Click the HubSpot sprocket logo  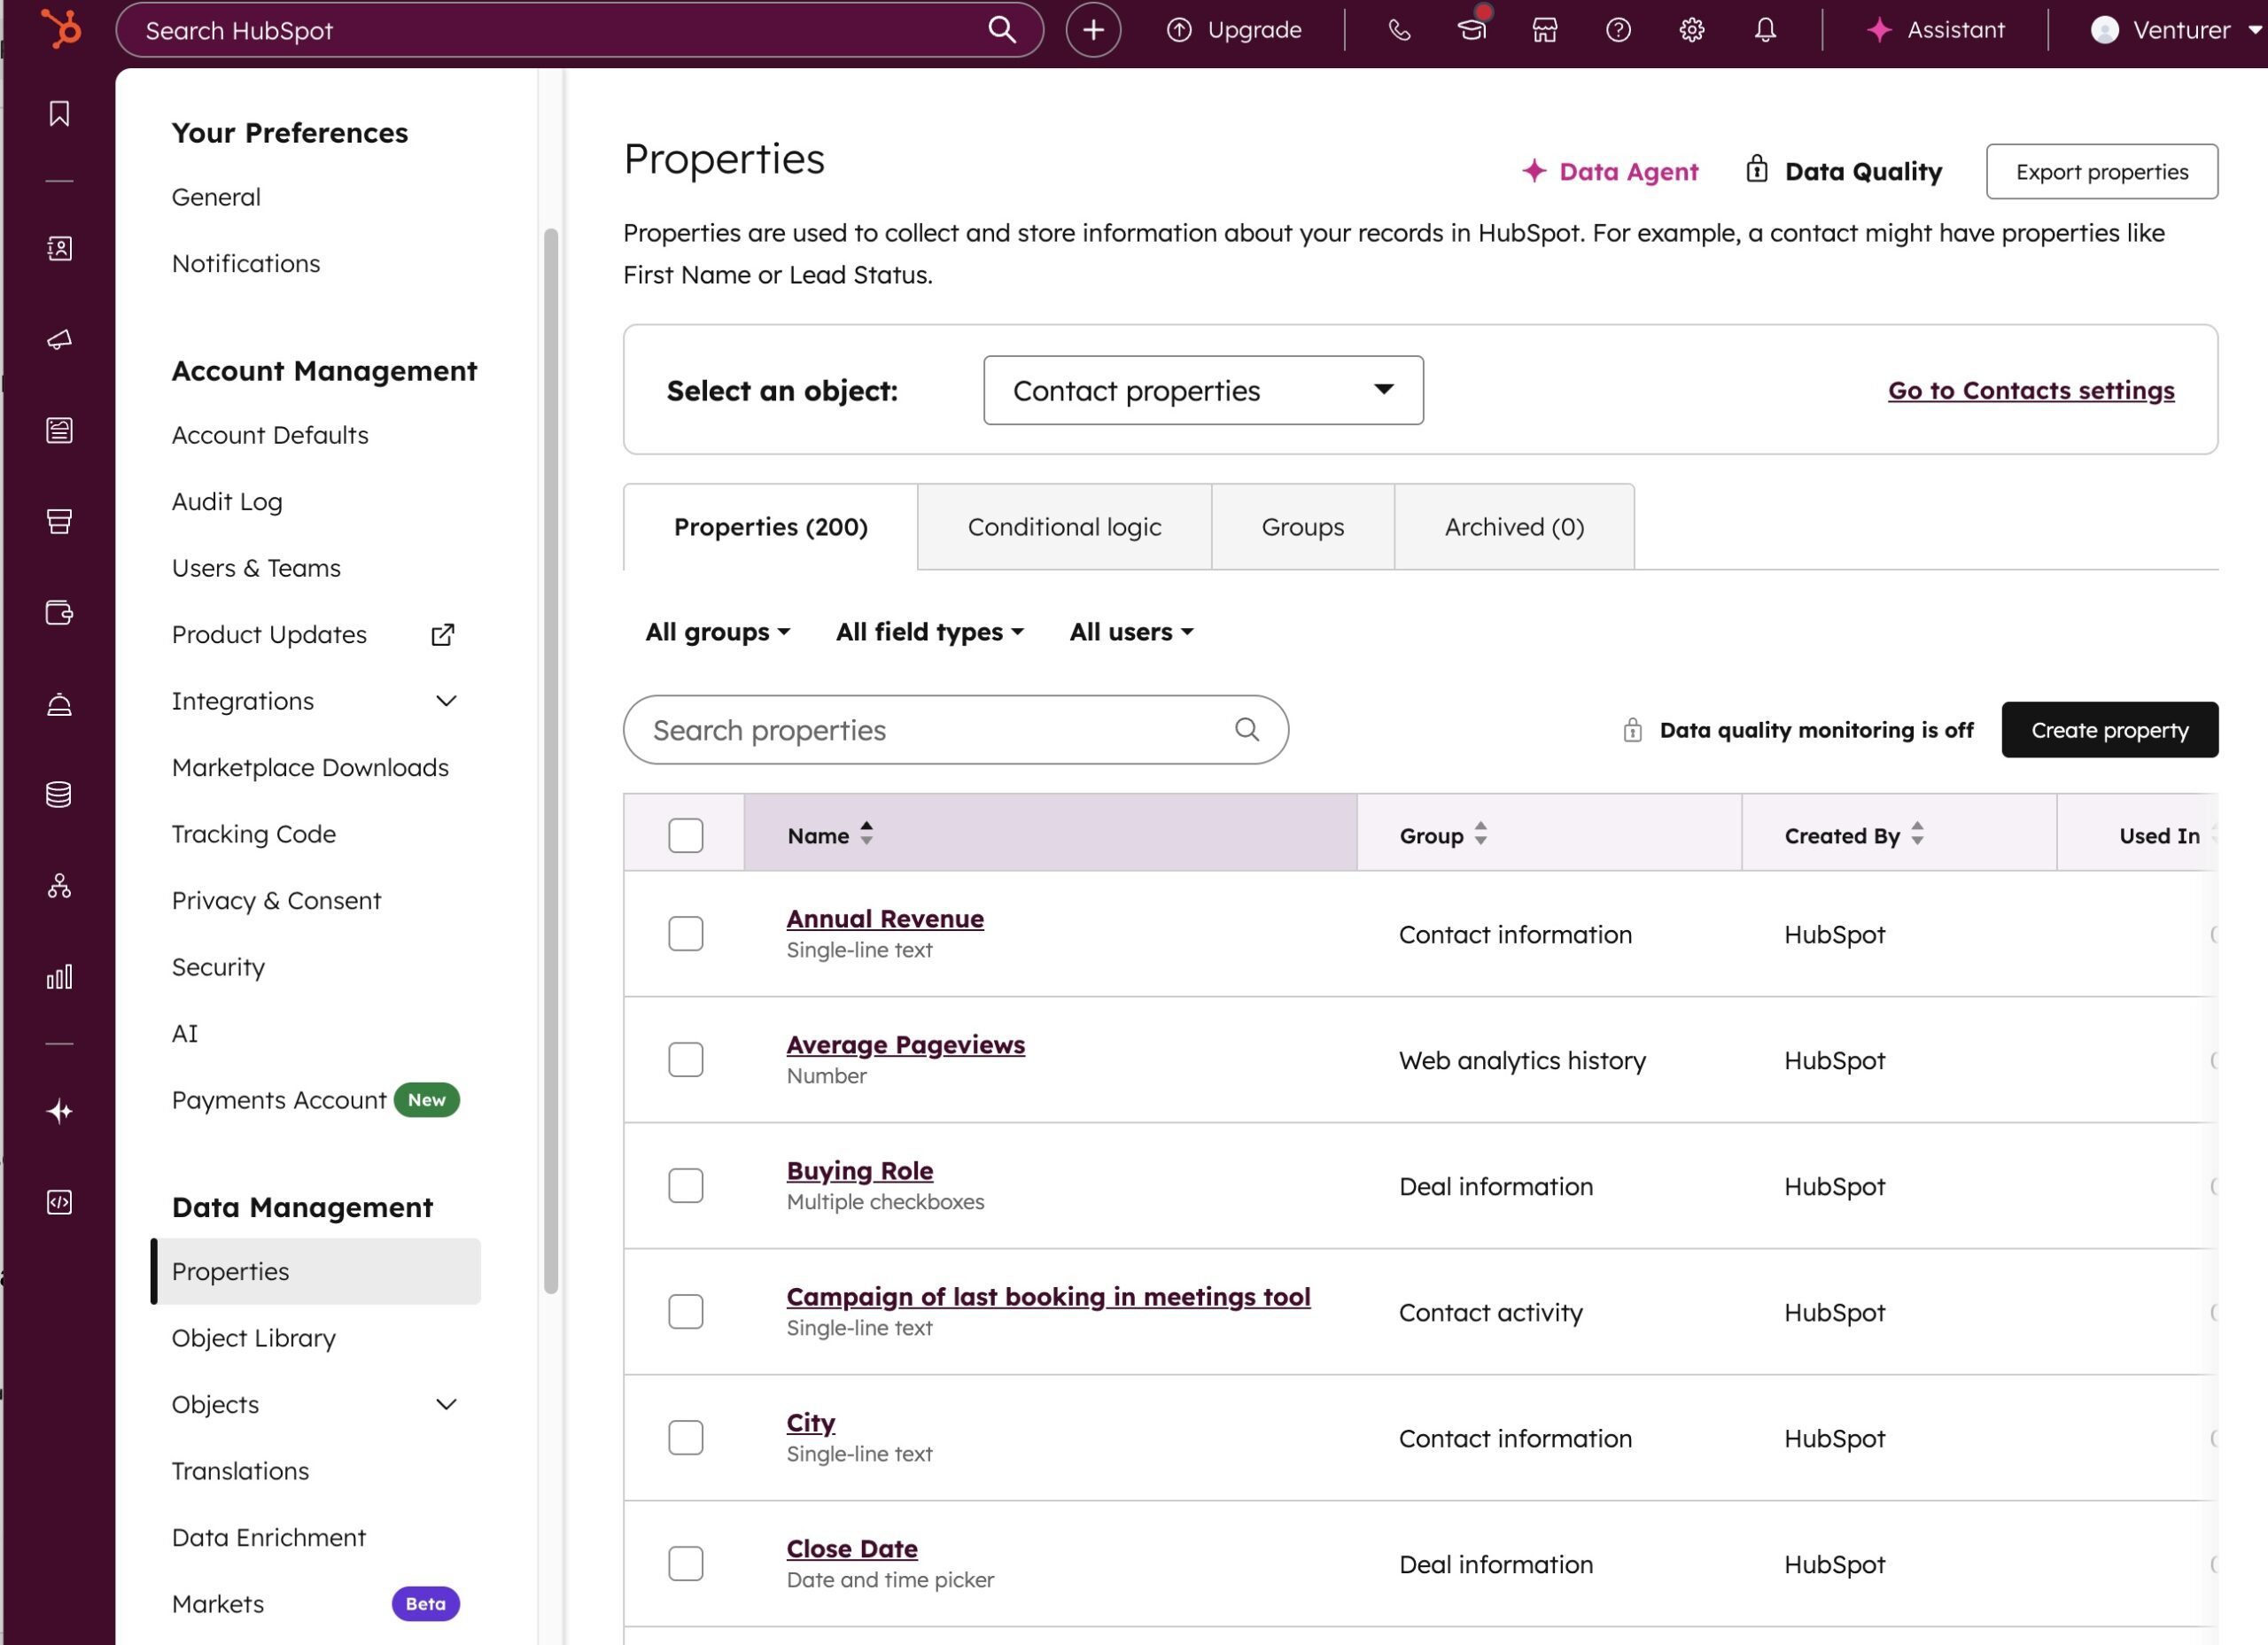coord(60,29)
